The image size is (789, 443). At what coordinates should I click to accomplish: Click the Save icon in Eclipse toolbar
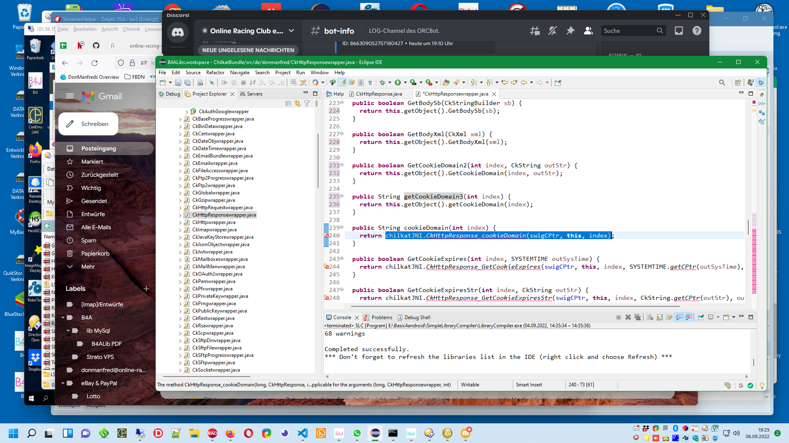click(178, 82)
